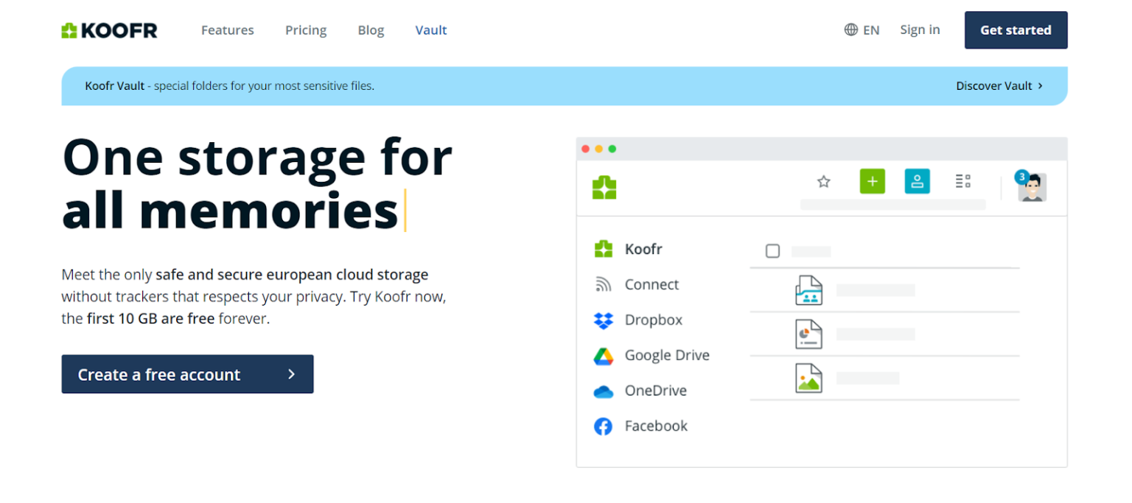Click the image file thumbnail in the list
Screen dimensions: 1132x503
[x=808, y=378]
